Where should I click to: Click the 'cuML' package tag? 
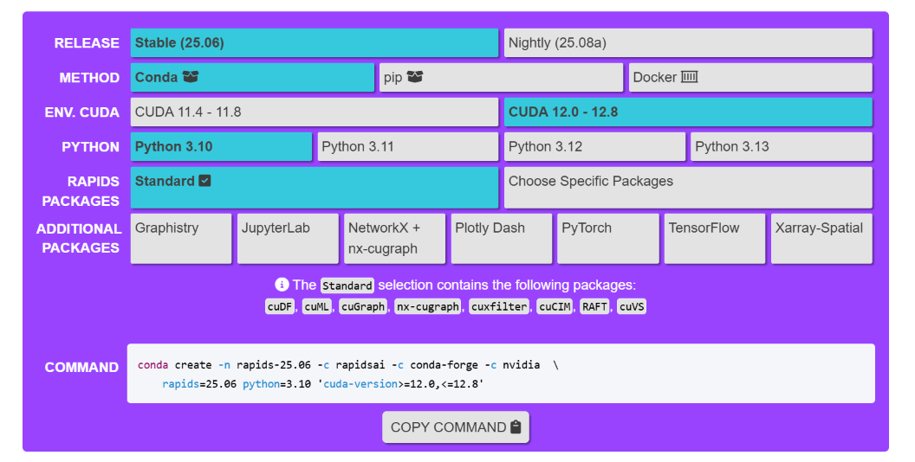(317, 306)
